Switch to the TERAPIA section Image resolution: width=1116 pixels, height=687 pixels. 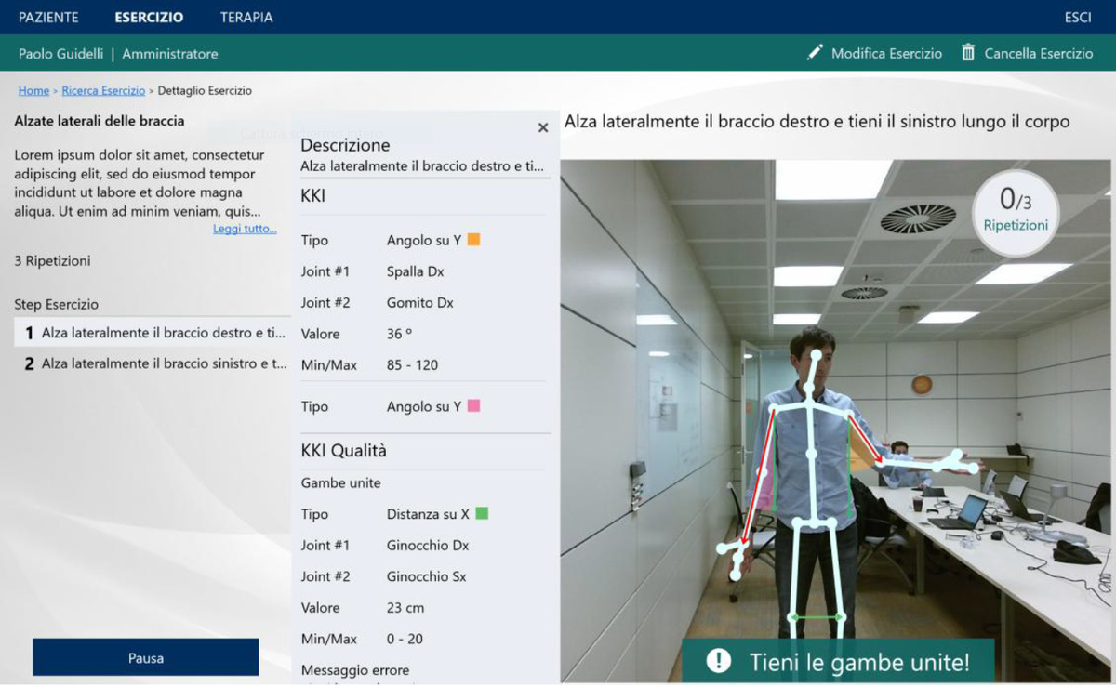pos(245,17)
